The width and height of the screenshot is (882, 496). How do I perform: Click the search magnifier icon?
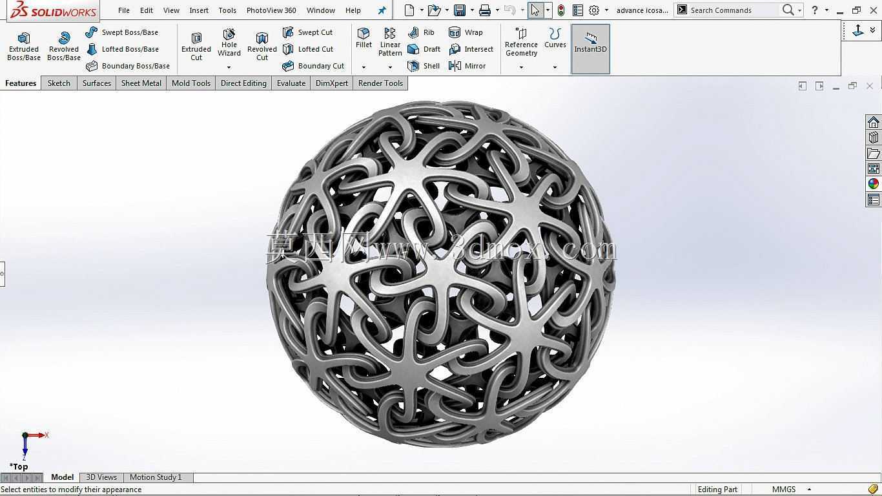tap(788, 10)
